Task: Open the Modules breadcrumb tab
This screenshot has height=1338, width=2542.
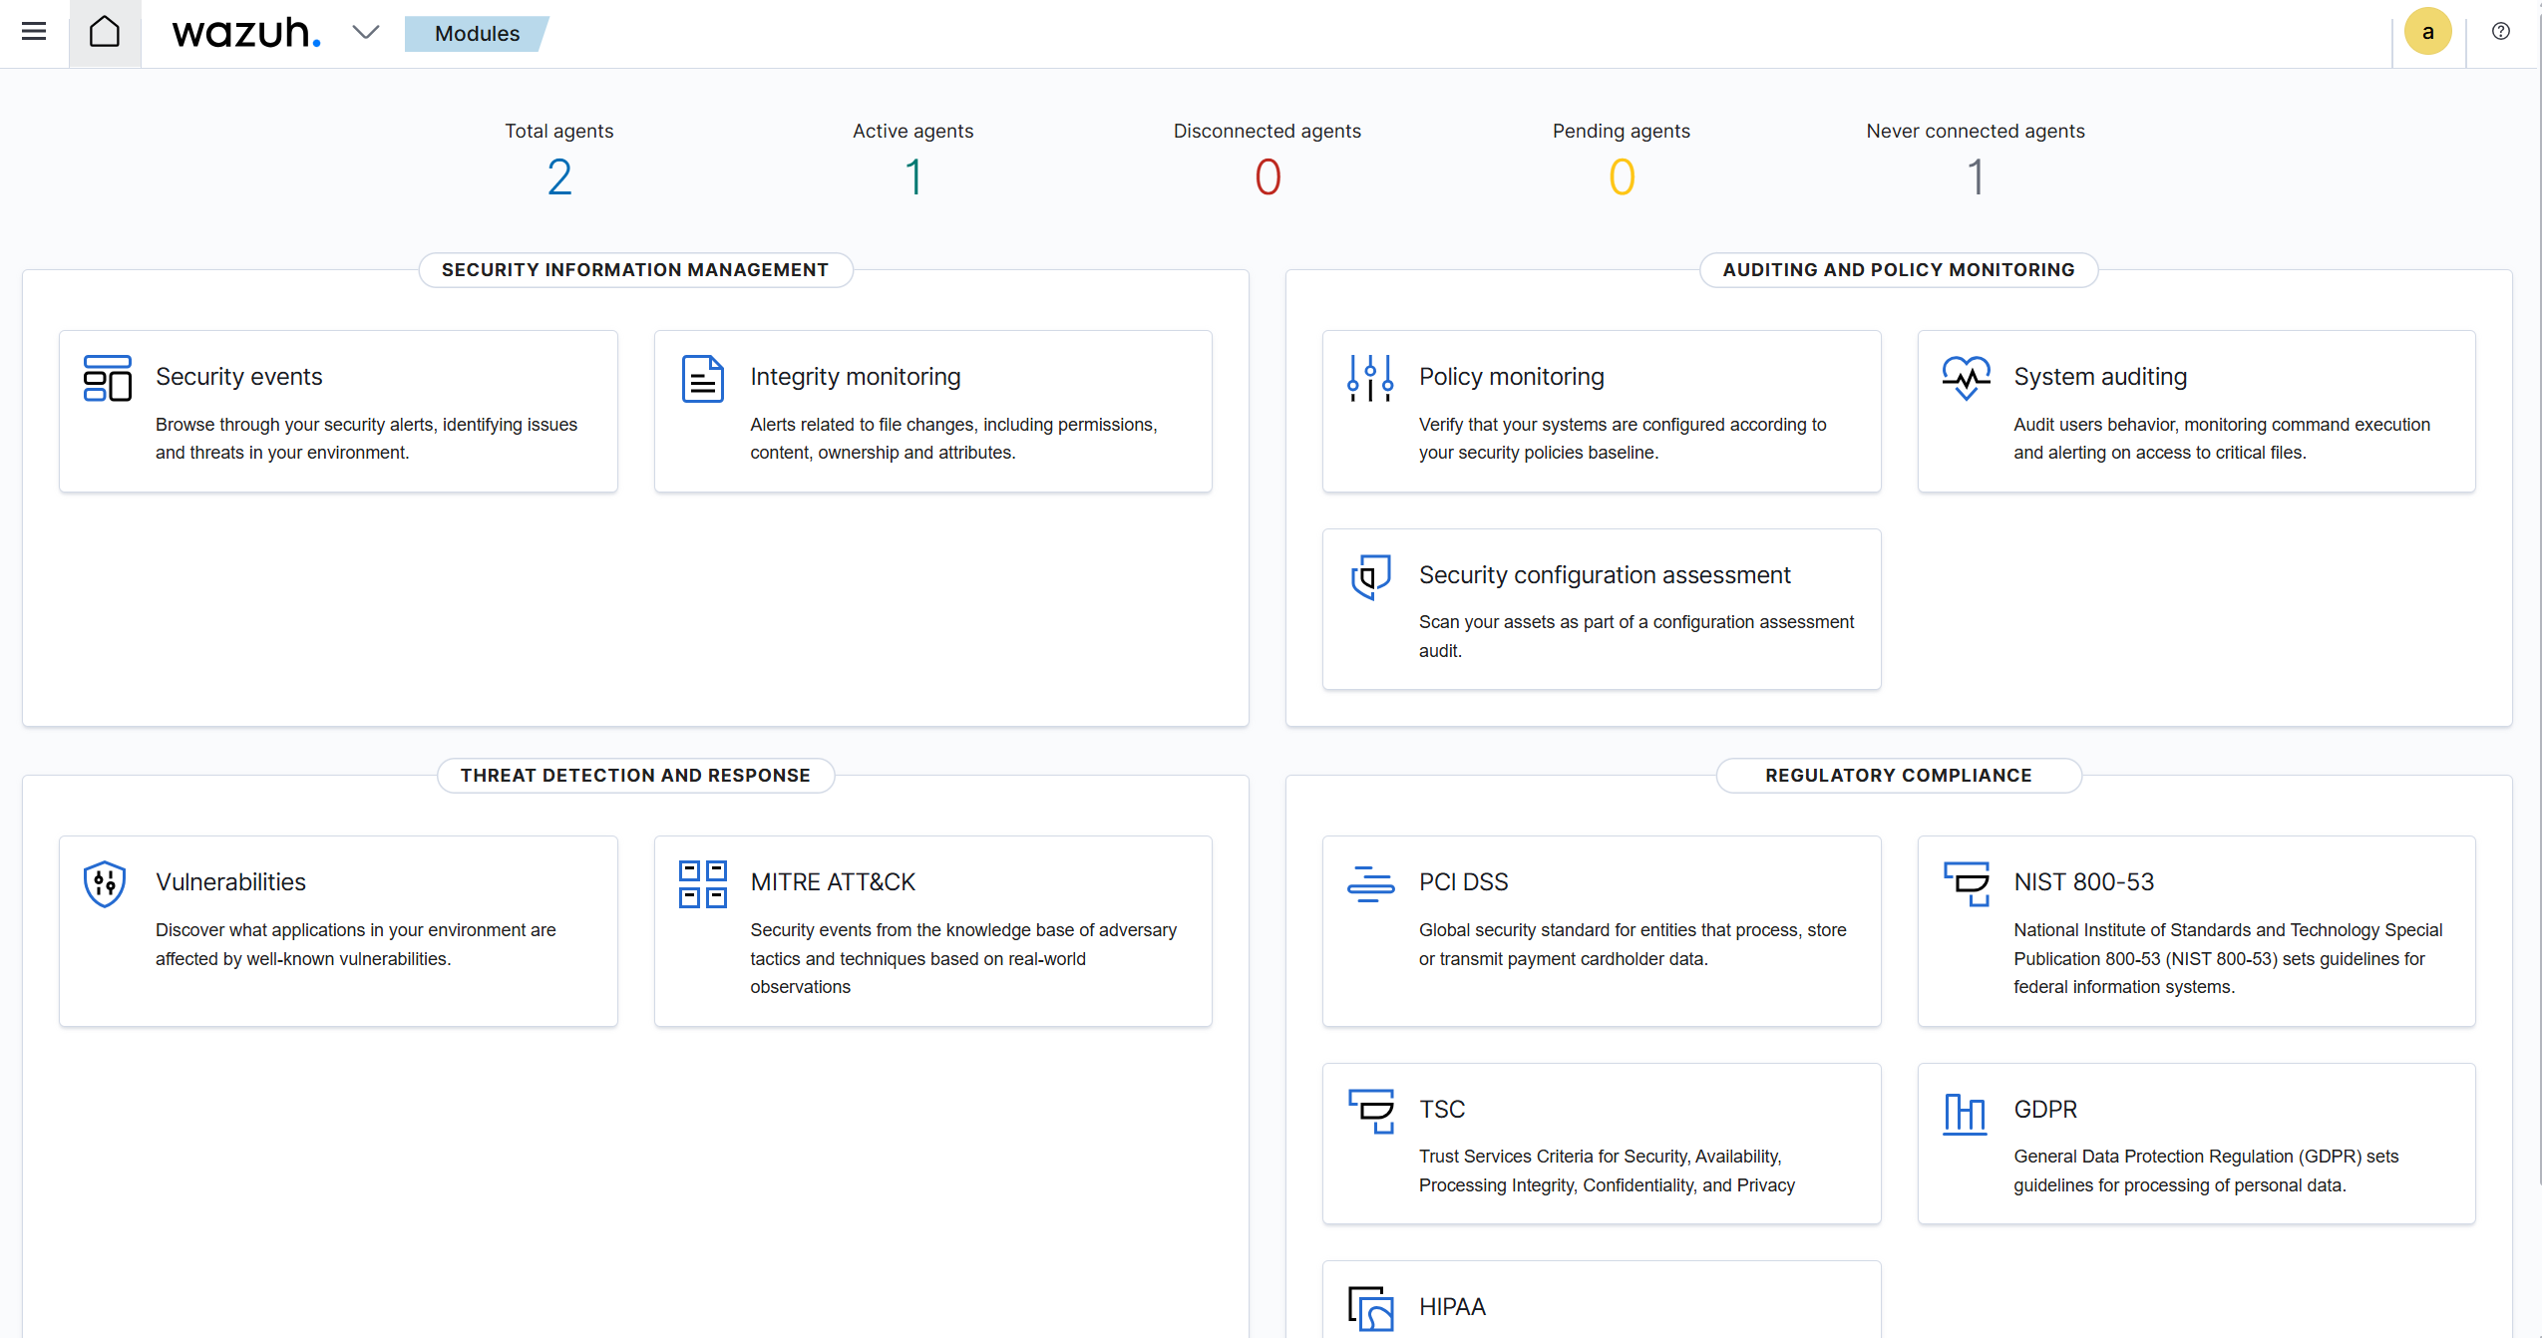Action: click(477, 34)
